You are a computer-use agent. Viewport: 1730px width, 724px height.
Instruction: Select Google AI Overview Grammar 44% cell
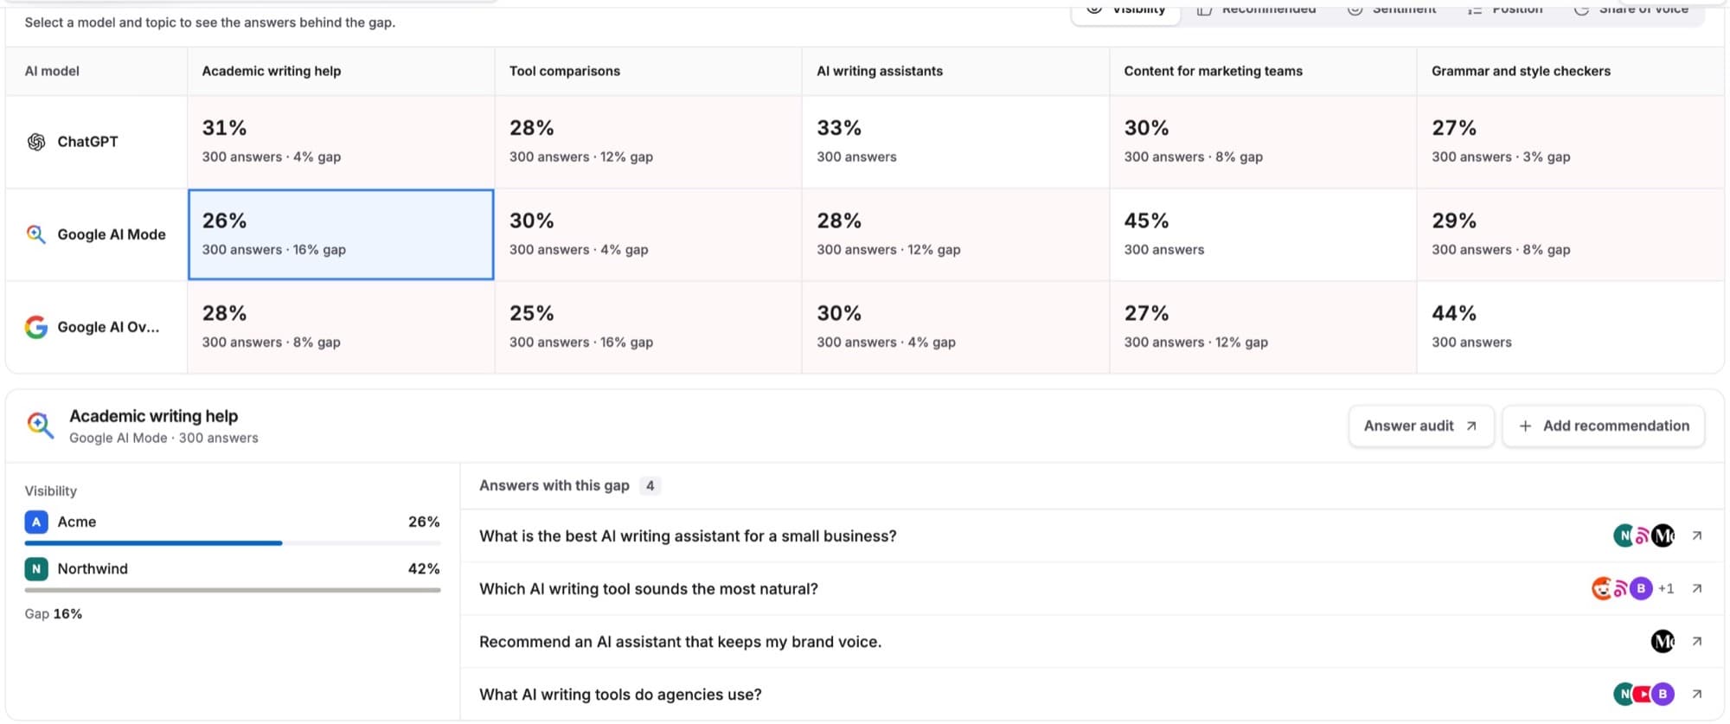tap(1570, 327)
